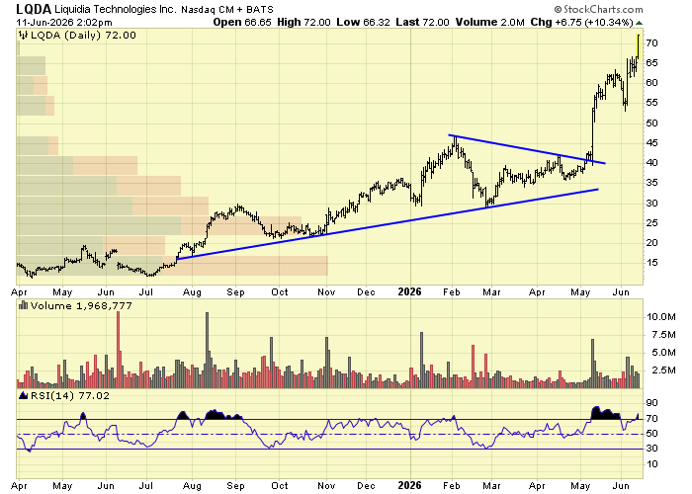This screenshot has width=692, height=494.
Task: Select the LQDA ticker symbol heading
Action: click(x=34, y=9)
